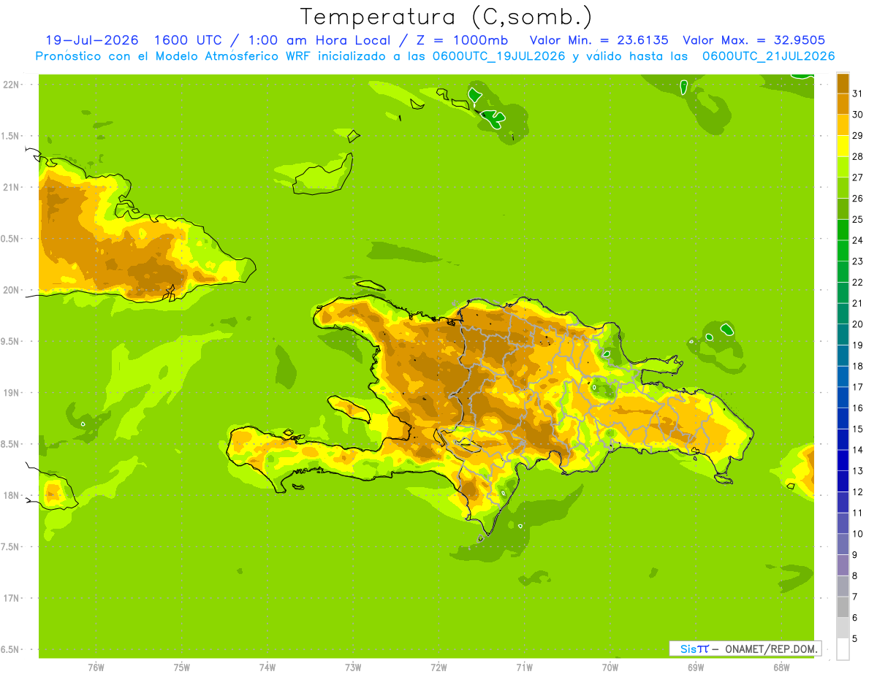877x677 pixels.
Task: Select the yellow swatch between 28 and 29
Action: click(x=843, y=146)
